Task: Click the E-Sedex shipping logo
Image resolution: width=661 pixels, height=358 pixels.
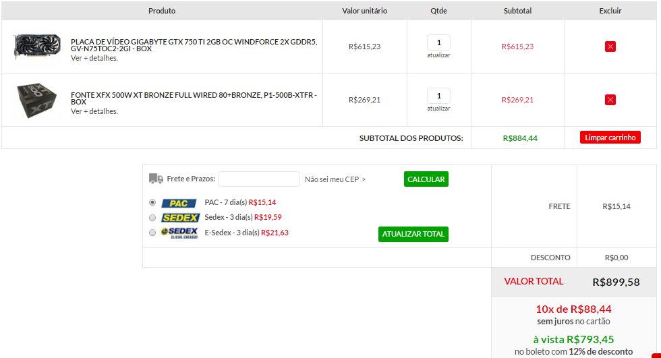Action: tap(179, 233)
